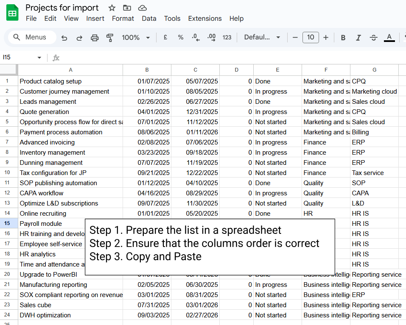Viewport: 406px width, 325px height.
Task: Open the Google Sheets home icon
Action: click(12, 13)
